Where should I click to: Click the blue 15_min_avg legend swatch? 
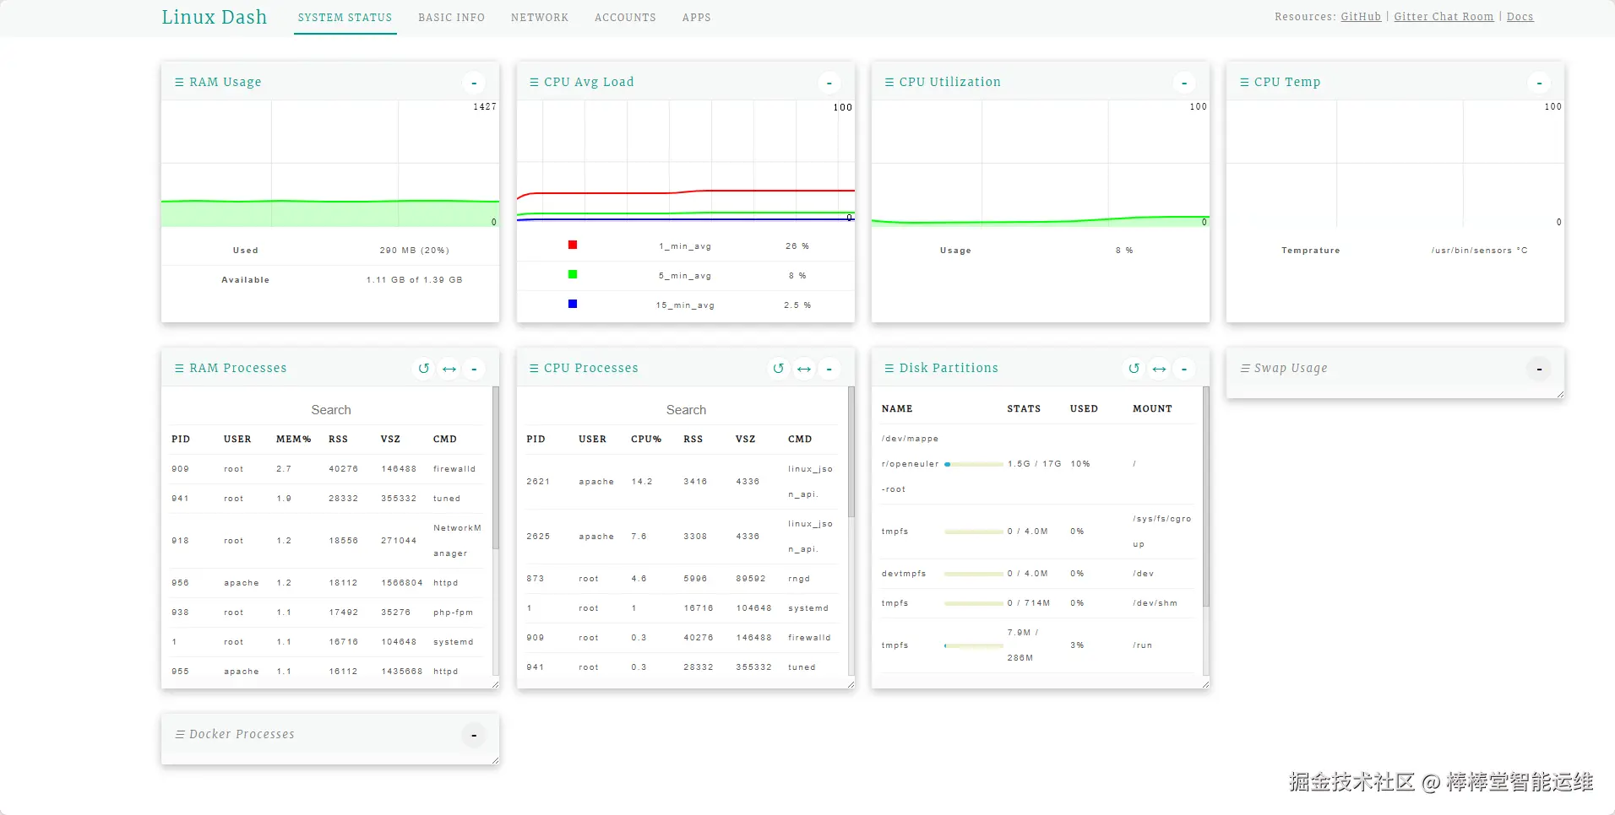[573, 304]
